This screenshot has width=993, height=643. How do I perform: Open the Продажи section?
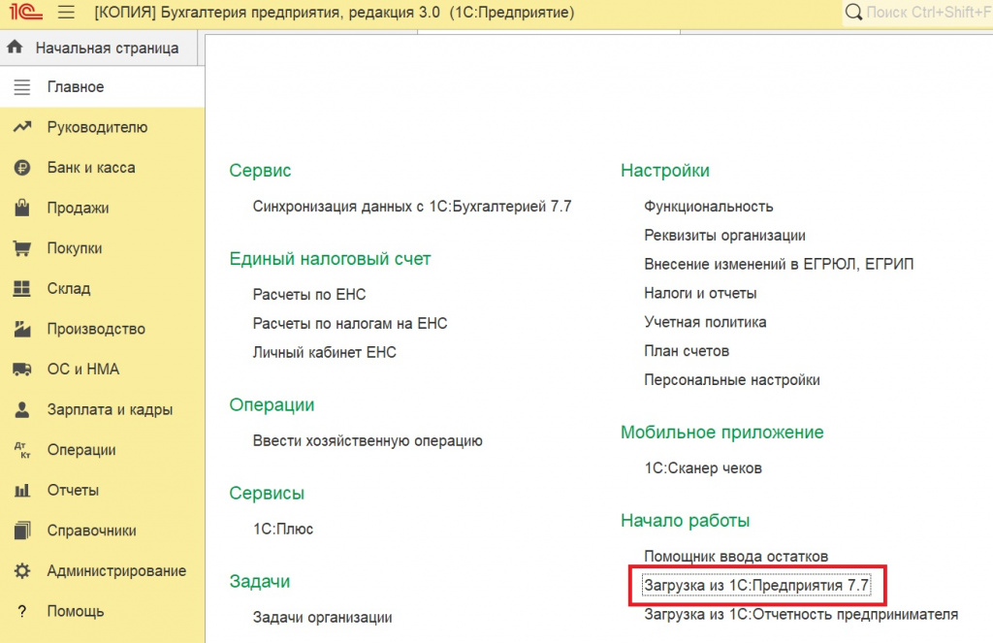[x=102, y=208]
